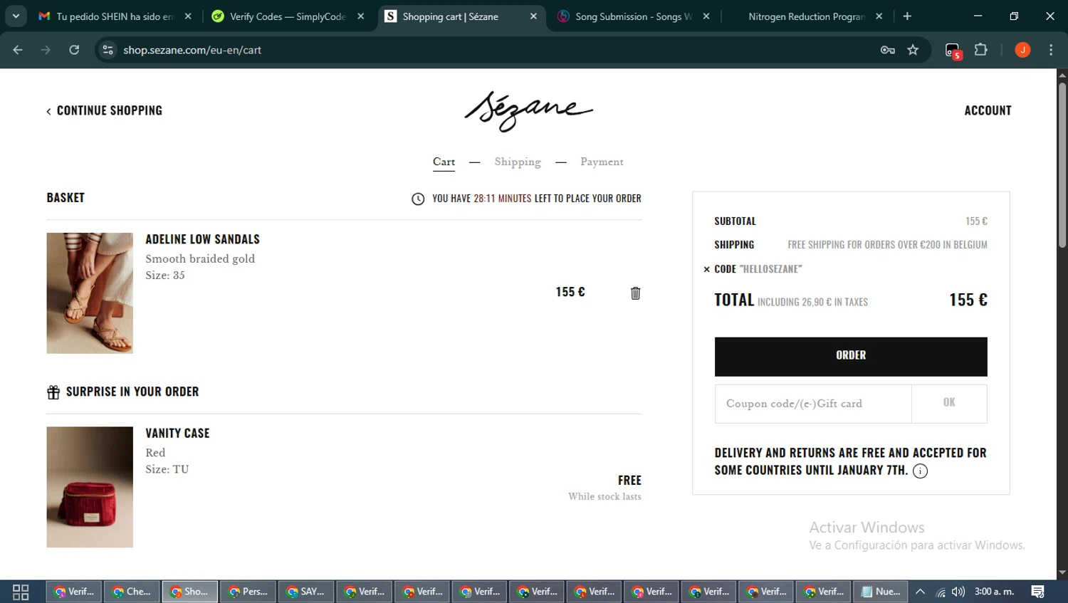Focus the Coupon code/Gift card field

[813, 404]
